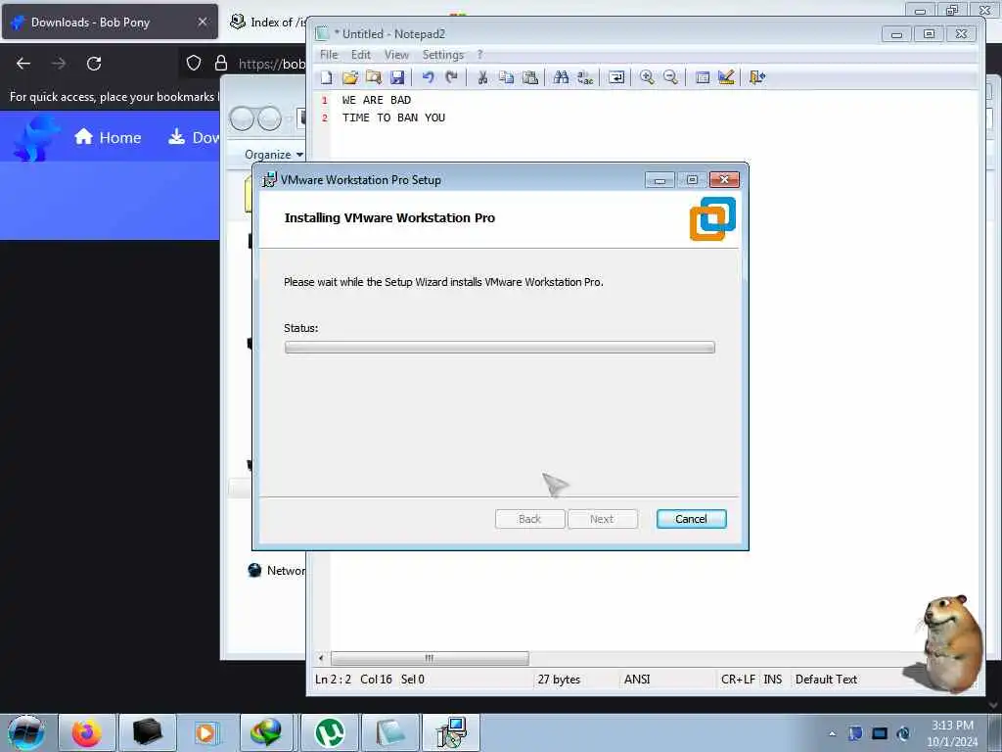Click Exit door icon in Notepad2 toolbar
1002x752 pixels.
757,77
